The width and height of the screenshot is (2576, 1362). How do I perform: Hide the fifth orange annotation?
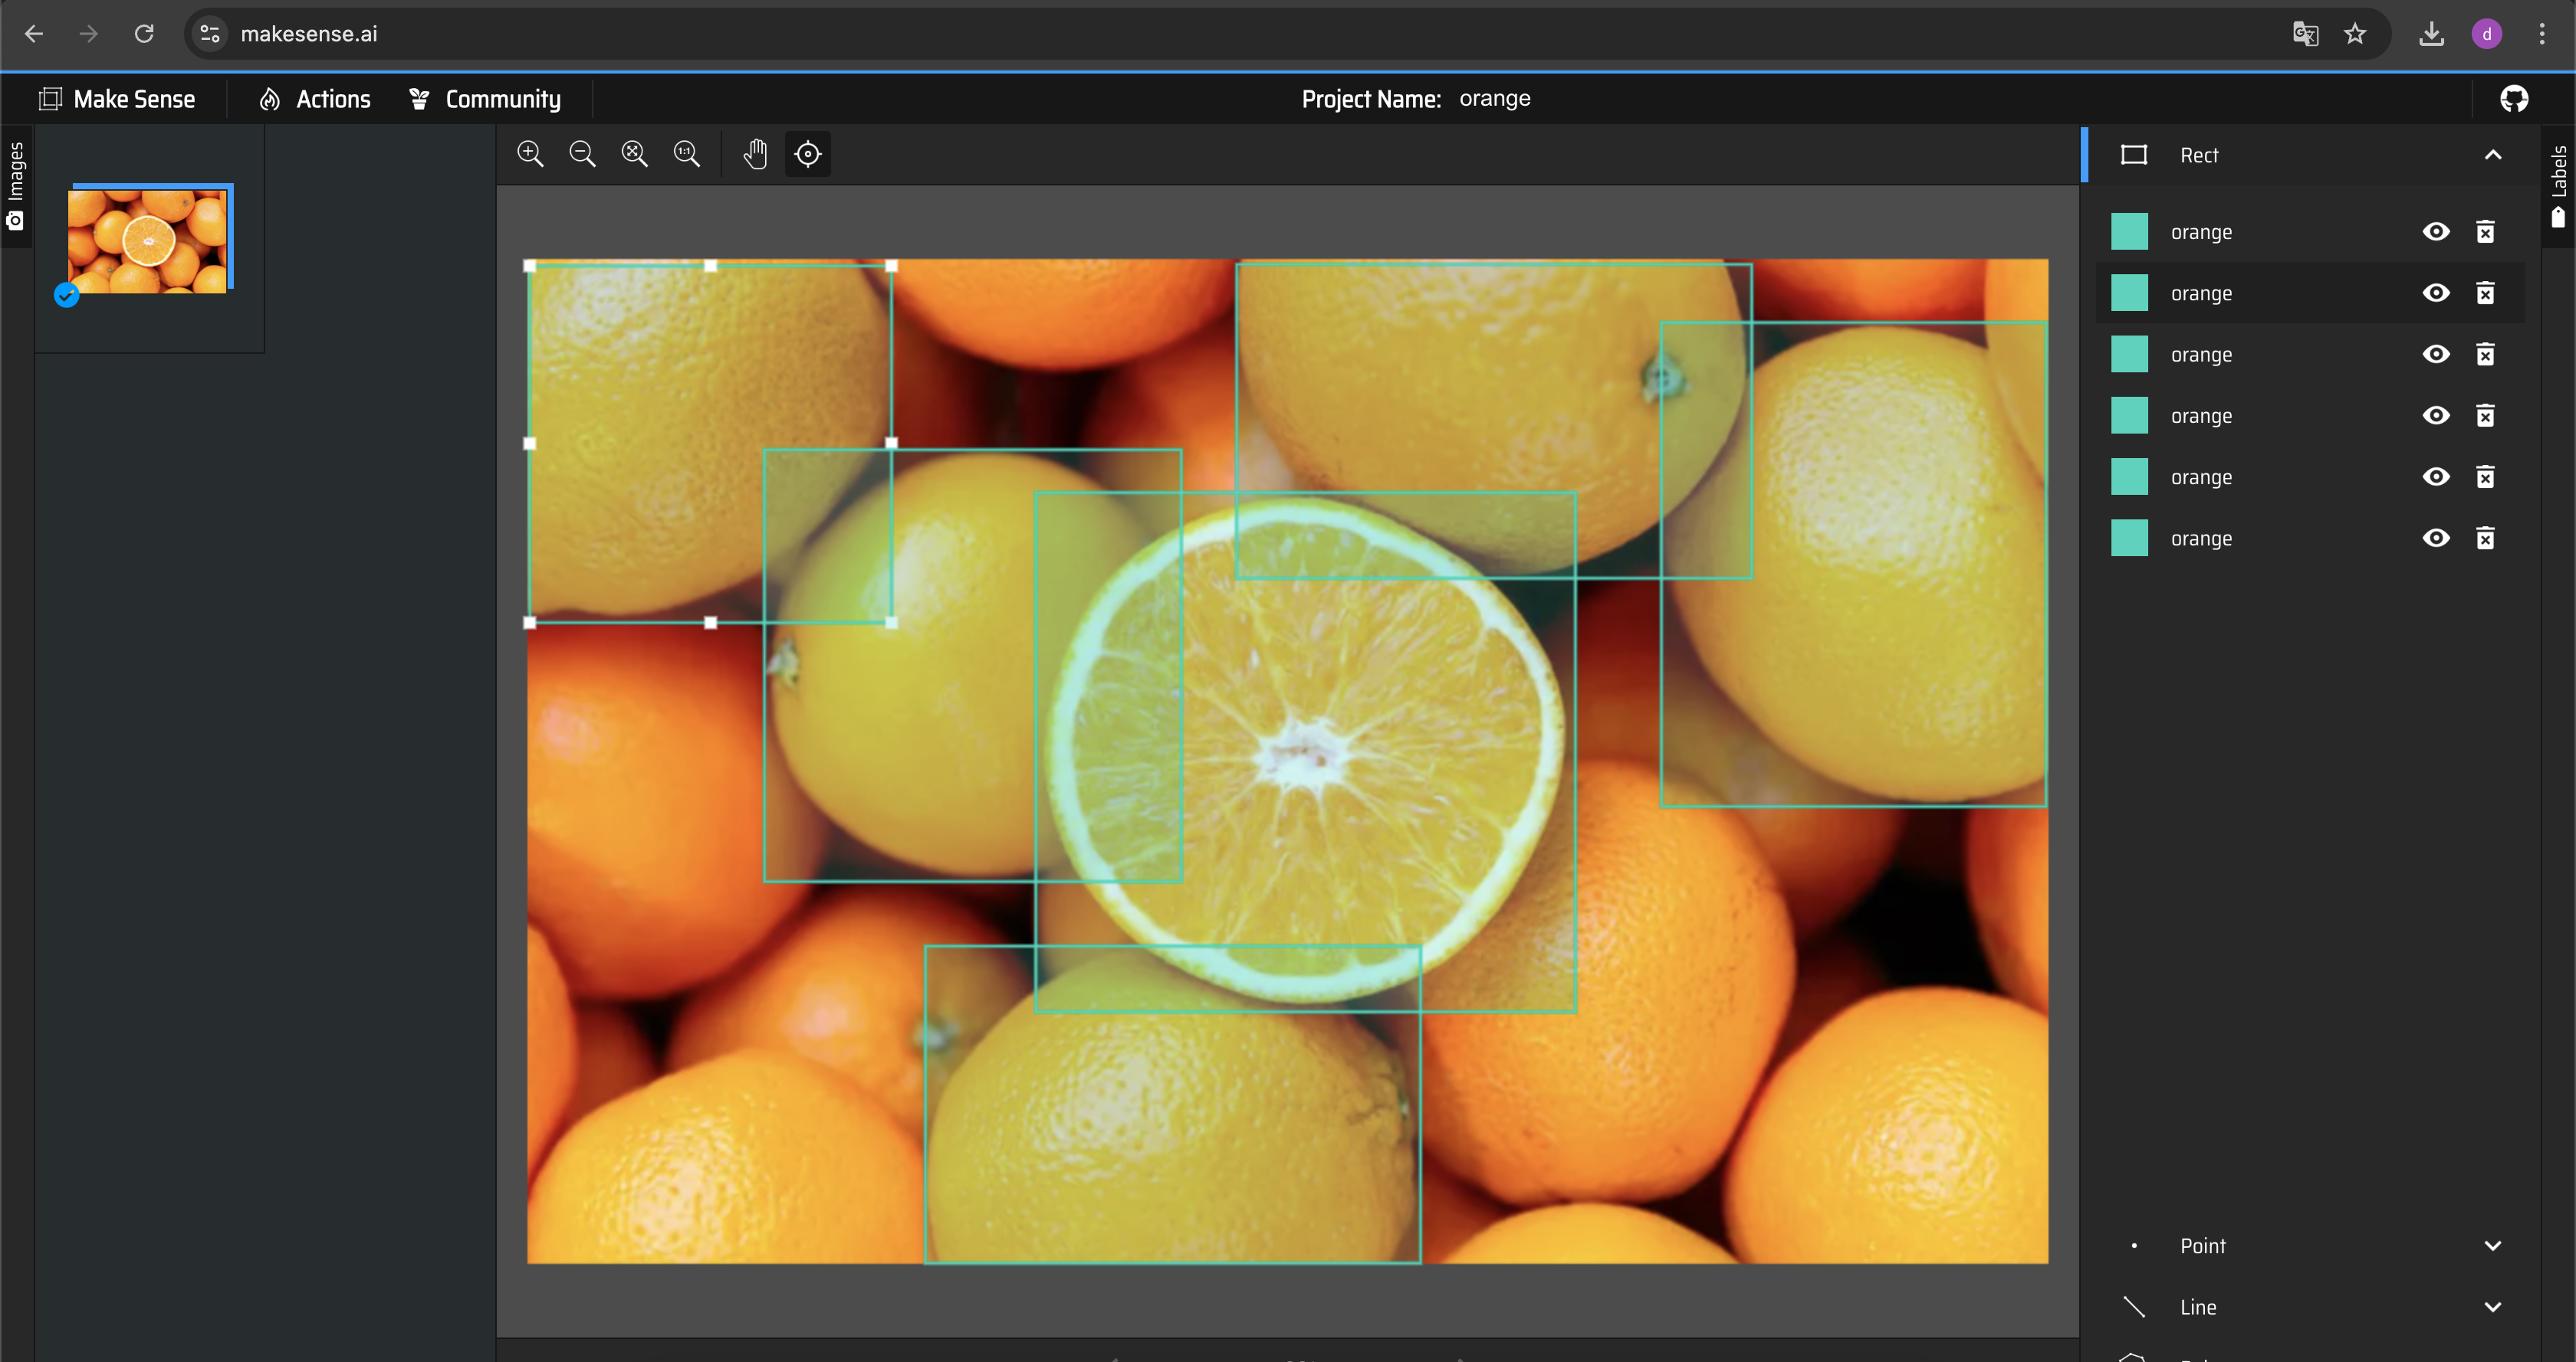2436,476
